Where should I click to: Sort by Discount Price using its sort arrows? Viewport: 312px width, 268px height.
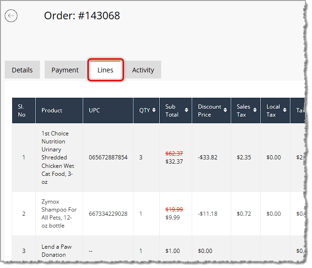coord(225,110)
